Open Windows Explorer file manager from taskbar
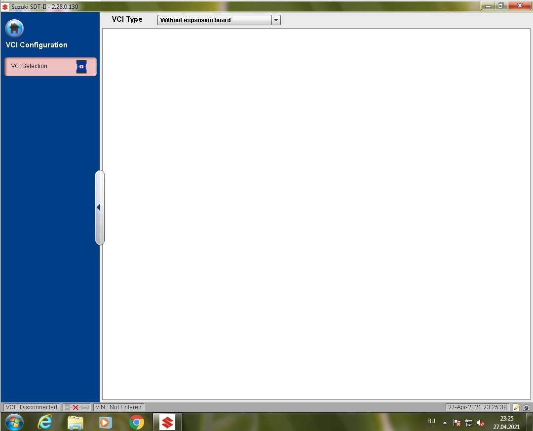The width and height of the screenshot is (533, 431). coord(75,422)
